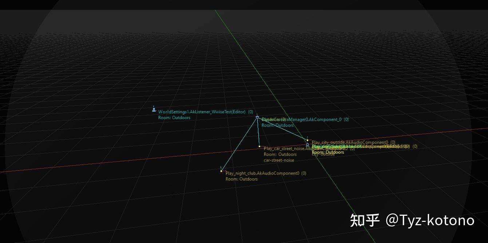Click the yellow Play_car_street_noise object marker
This screenshot has width=488, height=243.
point(259,146)
